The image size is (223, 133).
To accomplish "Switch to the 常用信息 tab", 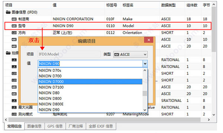I will coord(14,126).
